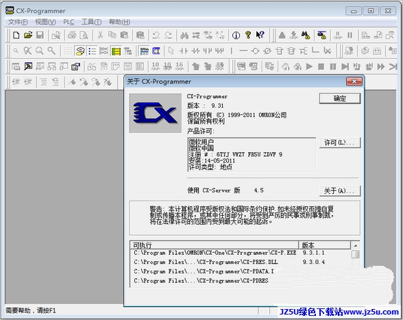The height and width of the screenshot is (320, 403).
Task: Click the double-arrow fast-forward icon
Action: point(381,67)
